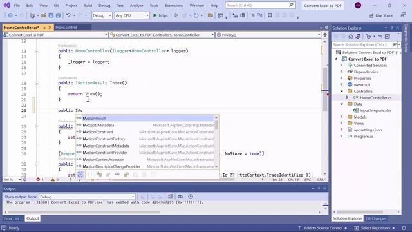Click Sync with Active Document arrows icon
412x232 pixels.
[380, 36]
